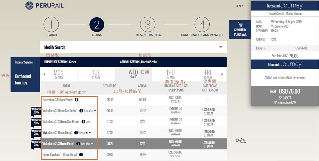Choose USD 68.00 Expedition 33 regular rate
319x161 pixels.
pos(174,100)
